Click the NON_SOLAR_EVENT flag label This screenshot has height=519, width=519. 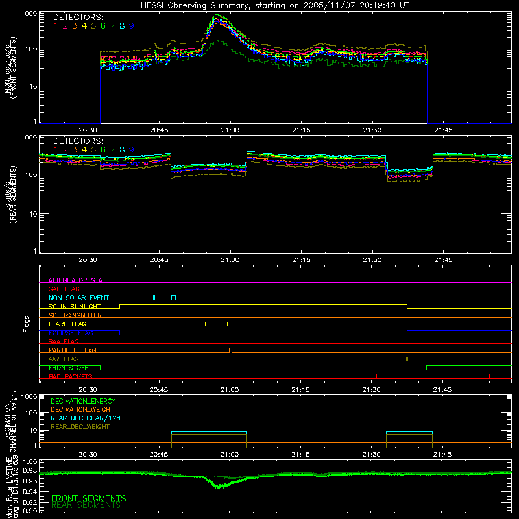click(78, 298)
